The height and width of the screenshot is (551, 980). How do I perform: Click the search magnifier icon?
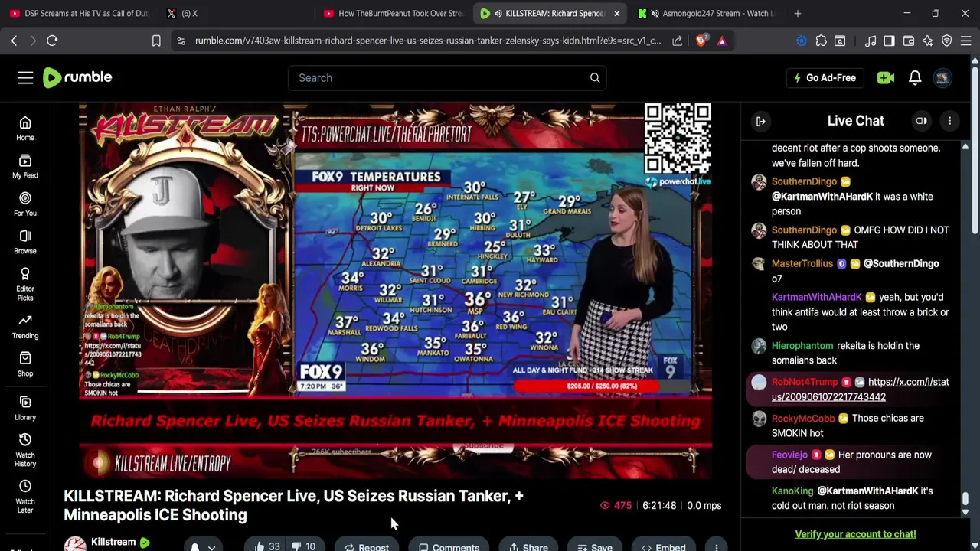(595, 77)
